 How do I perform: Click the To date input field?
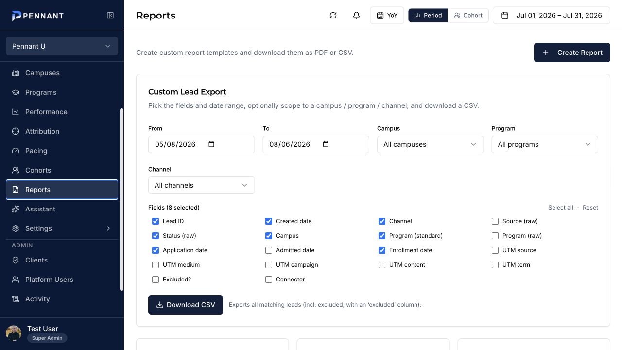coord(316,144)
